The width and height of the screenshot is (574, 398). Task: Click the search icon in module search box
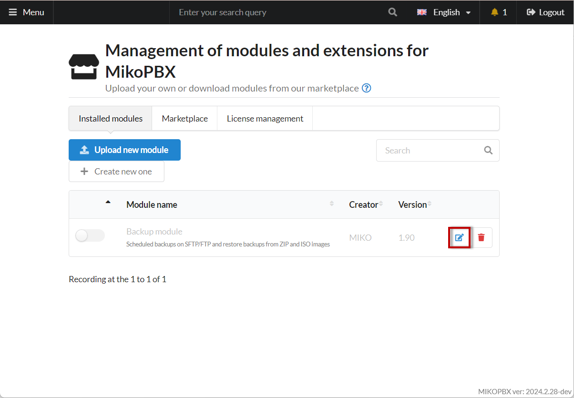tap(488, 150)
